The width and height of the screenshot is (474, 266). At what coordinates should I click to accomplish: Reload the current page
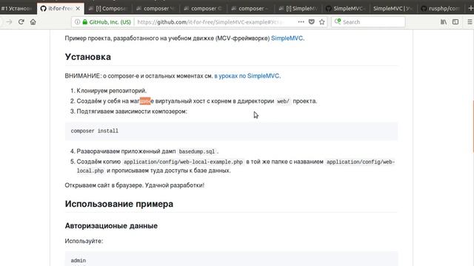point(21,21)
